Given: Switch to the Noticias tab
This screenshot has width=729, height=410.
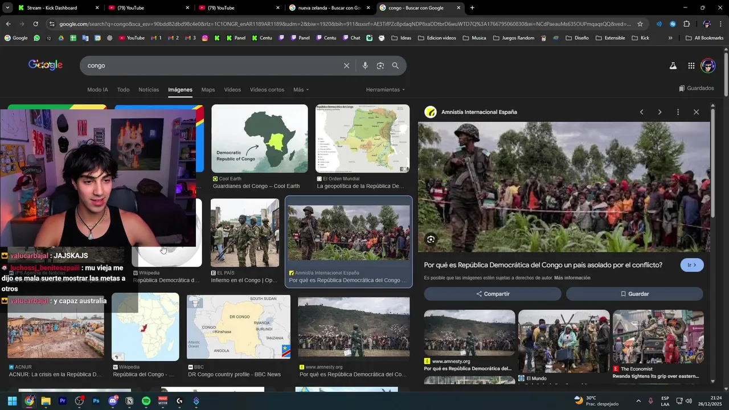Looking at the screenshot, I should [149, 89].
